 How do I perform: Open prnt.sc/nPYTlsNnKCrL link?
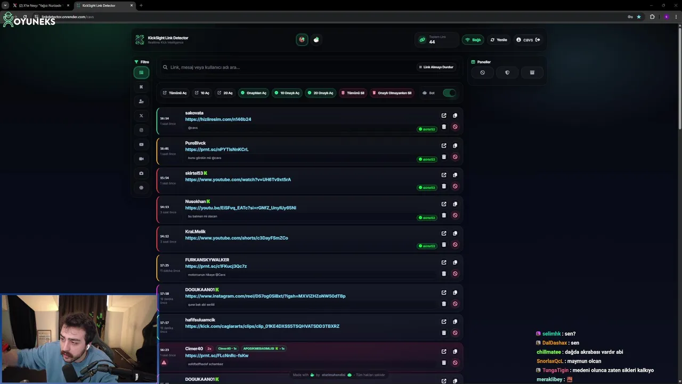pyautogui.click(x=217, y=149)
